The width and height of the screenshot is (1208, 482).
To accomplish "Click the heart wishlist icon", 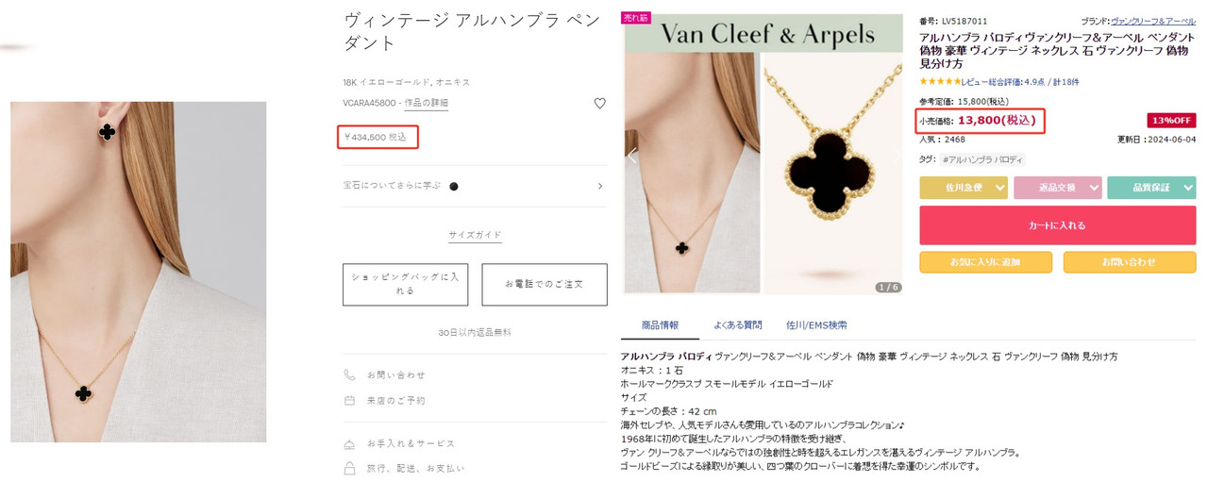I will point(599,104).
